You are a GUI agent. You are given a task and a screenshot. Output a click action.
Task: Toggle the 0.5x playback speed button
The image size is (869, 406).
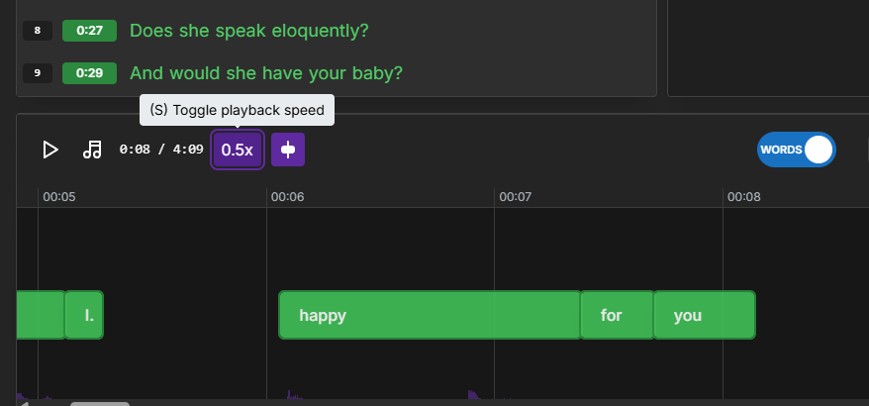238,150
